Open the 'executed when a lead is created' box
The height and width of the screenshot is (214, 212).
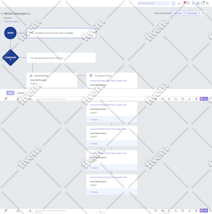[x=61, y=33]
